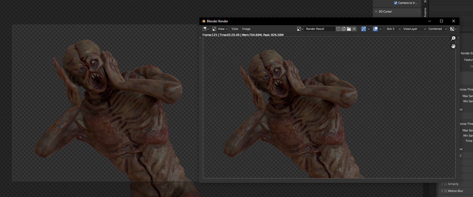Open the ViewLayer dropdown
This screenshot has width=473, height=197.
[x=414, y=29]
